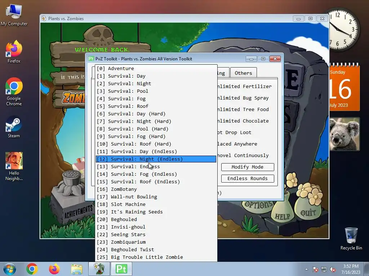Toggle Unlimited Fertilizer option
This screenshot has width=369, height=276.
(x=245, y=86)
